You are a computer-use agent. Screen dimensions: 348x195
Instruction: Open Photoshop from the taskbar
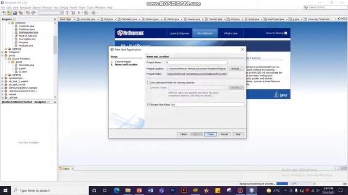[173, 190]
